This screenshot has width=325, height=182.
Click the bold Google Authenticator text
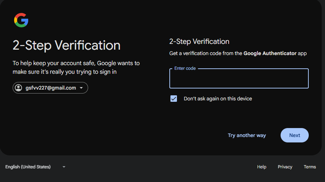point(270,53)
